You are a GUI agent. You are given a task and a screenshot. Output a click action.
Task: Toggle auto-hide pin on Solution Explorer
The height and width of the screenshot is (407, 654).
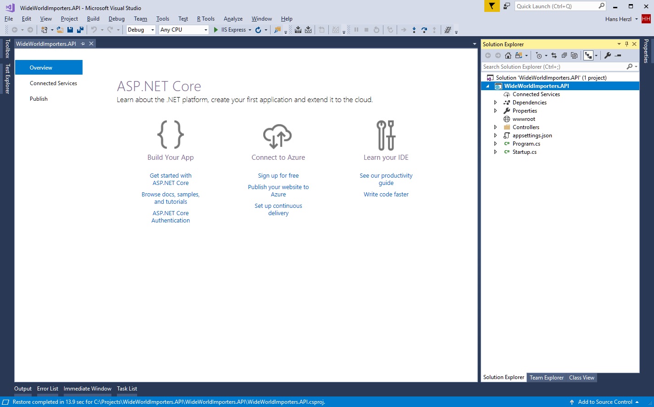tap(626, 44)
